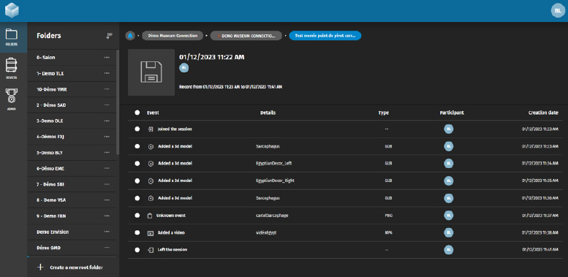This screenshot has height=277, width=568.
Task: Open the more options for 0- Salon folder
Action: tap(107, 57)
